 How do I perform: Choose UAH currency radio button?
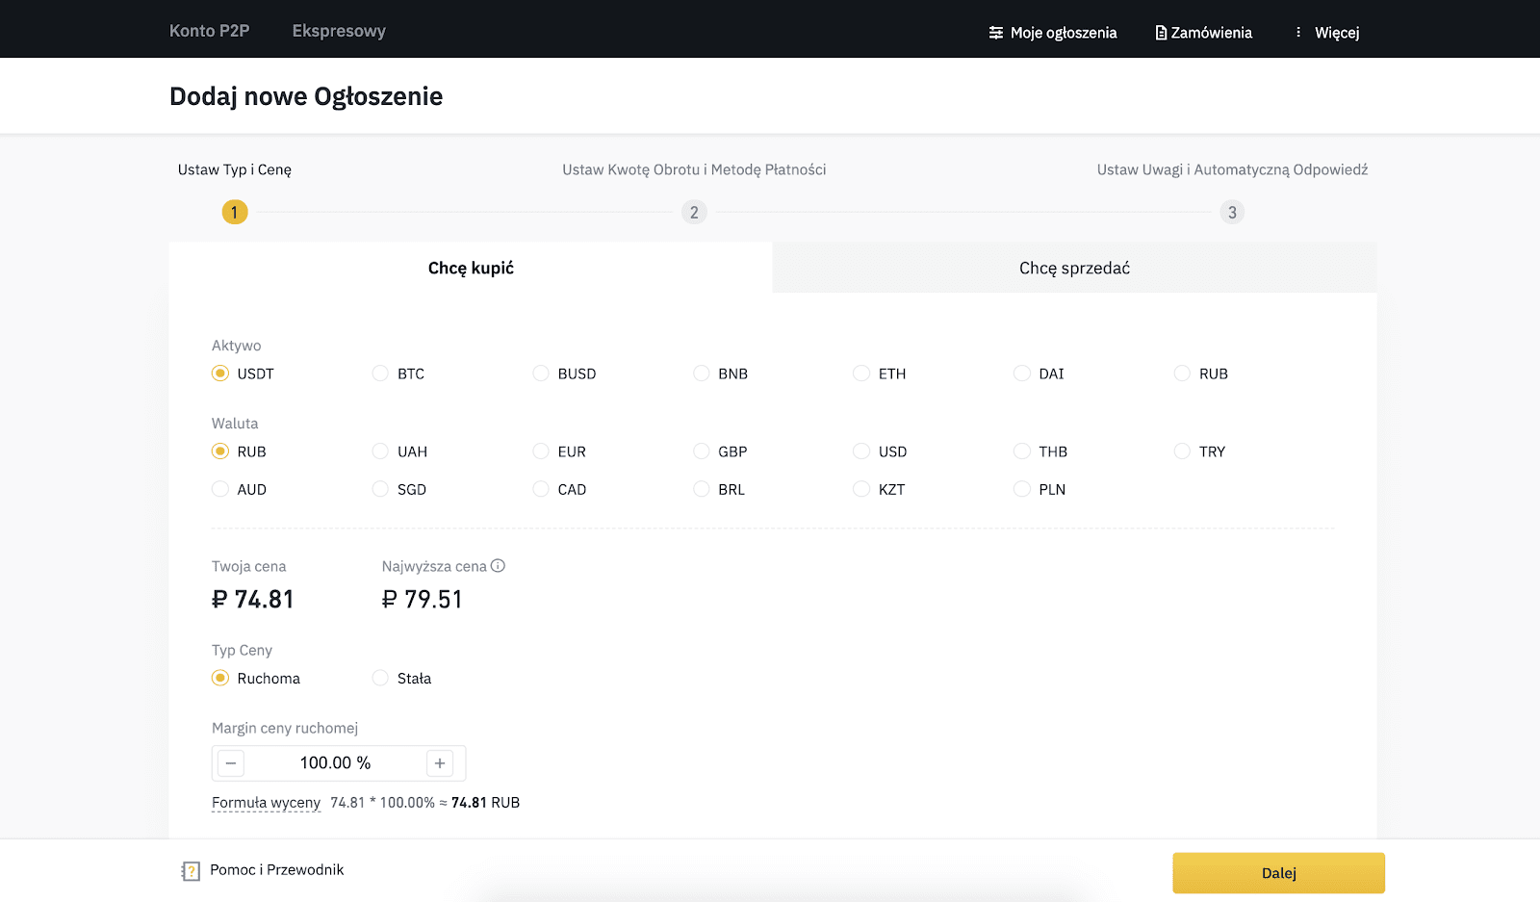point(380,451)
